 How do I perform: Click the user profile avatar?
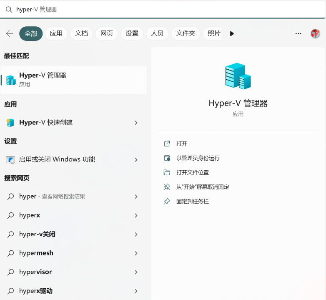316,33
